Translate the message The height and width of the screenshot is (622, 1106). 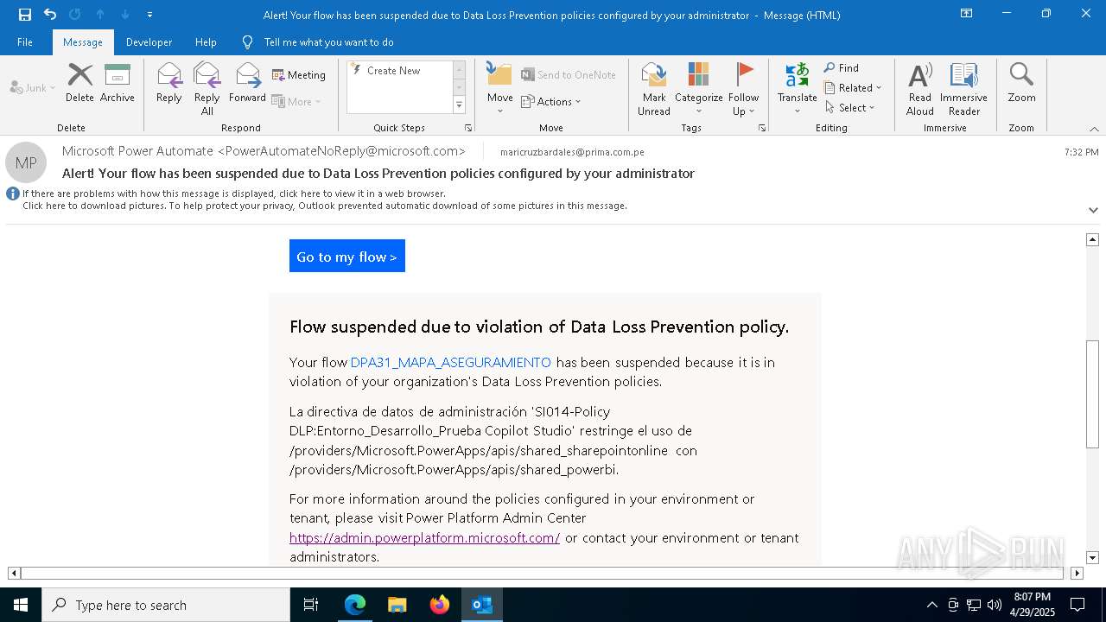797,89
